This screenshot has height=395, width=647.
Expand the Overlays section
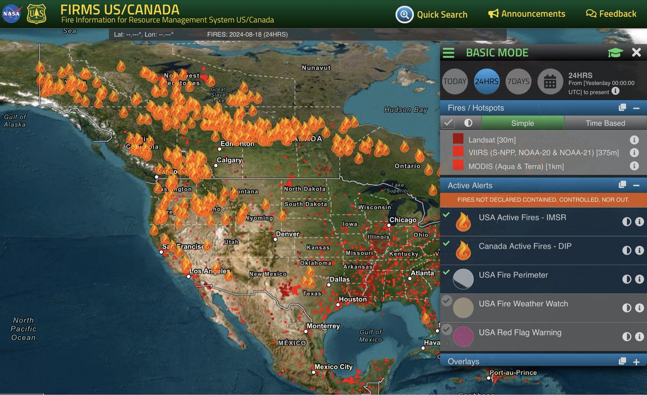click(x=636, y=362)
